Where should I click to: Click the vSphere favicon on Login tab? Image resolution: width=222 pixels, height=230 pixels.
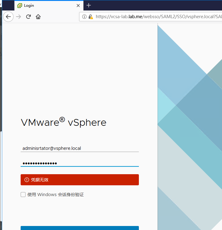[20, 6]
